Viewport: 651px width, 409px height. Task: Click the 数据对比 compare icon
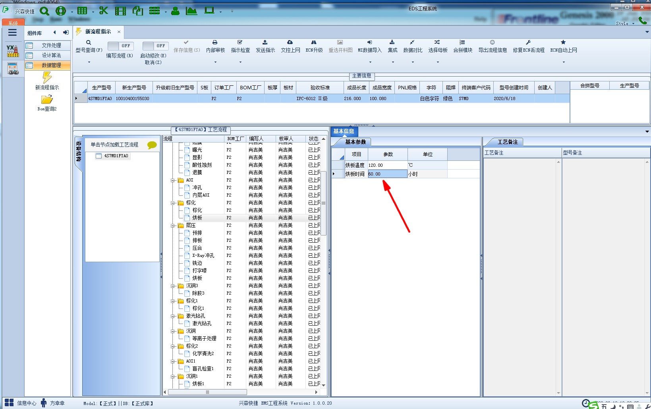[412, 42]
